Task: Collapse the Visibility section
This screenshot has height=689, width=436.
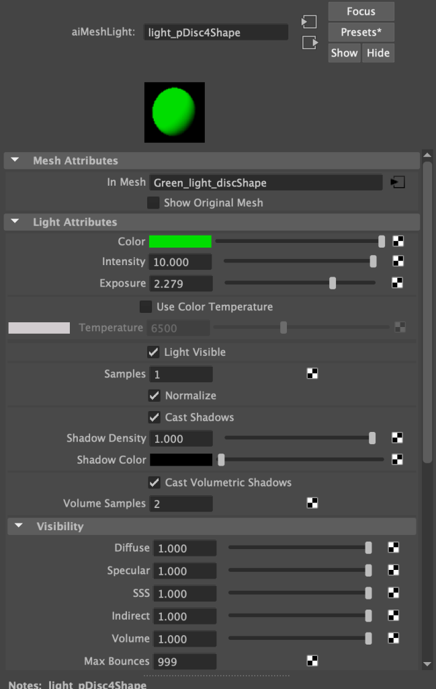Action: [19, 526]
